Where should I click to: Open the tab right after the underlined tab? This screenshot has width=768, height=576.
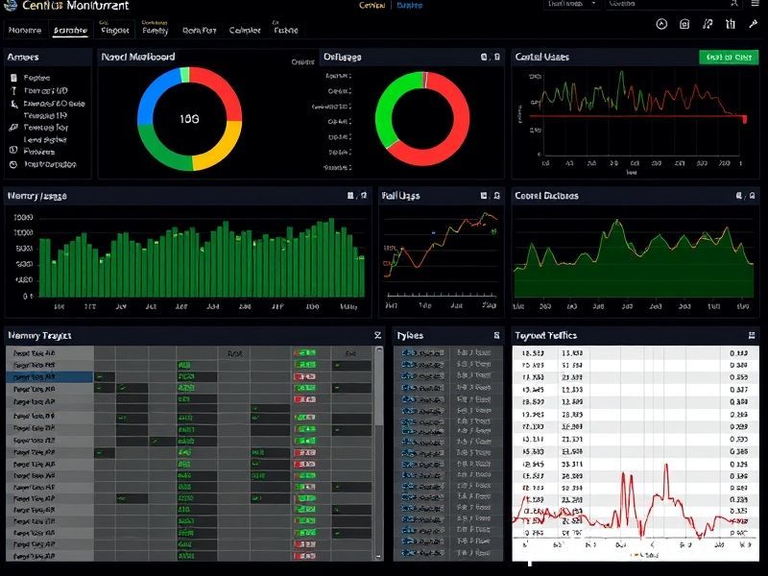(114, 30)
